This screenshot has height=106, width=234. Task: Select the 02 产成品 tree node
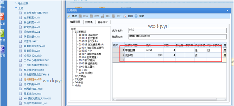coord(80,76)
